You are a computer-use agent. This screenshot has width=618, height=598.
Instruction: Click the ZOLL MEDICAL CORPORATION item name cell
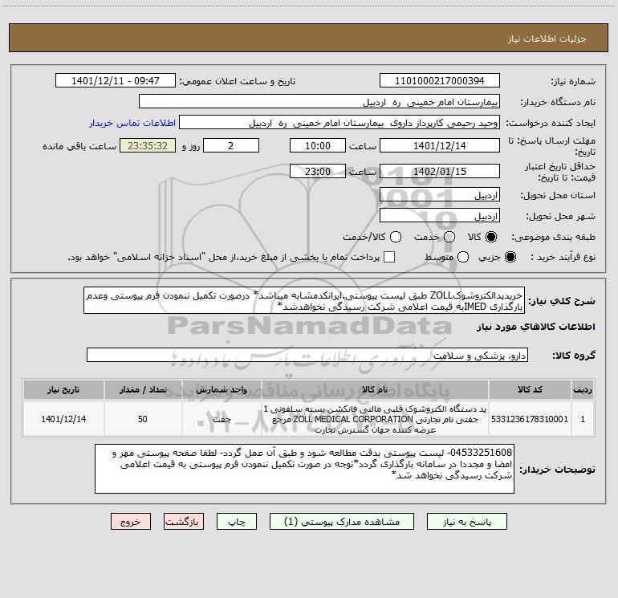coord(375,419)
